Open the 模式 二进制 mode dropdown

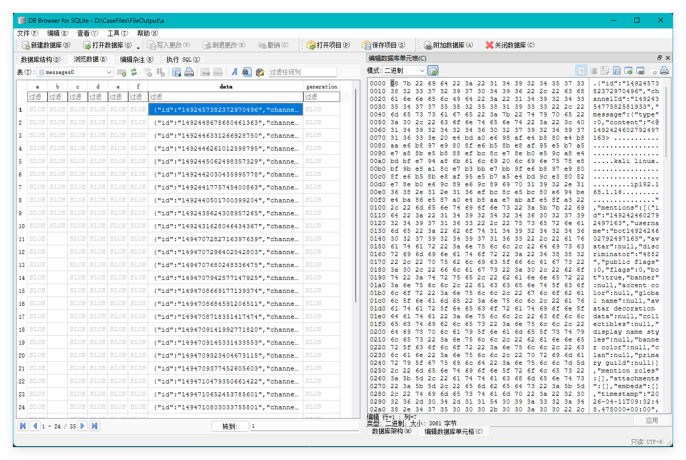click(404, 70)
